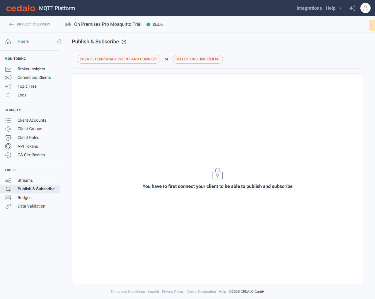Navigate to API Tokens
Image resolution: width=375 pixels, height=299 pixels.
point(28,147)
